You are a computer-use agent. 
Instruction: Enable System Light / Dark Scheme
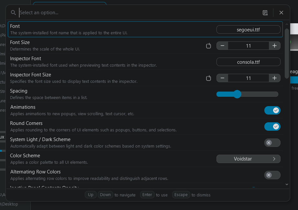272,143
